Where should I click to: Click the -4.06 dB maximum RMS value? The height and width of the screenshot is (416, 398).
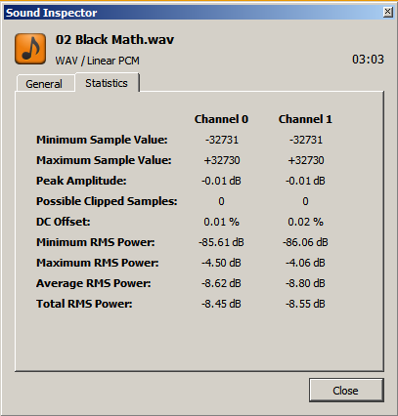305,263
